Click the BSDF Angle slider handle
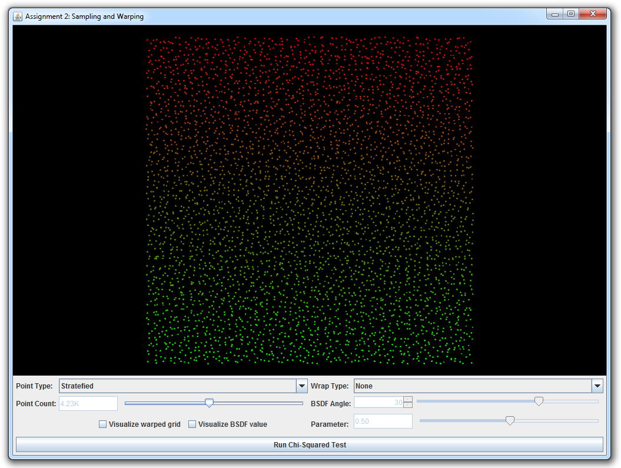621x468 pixels. coord(539,401)
